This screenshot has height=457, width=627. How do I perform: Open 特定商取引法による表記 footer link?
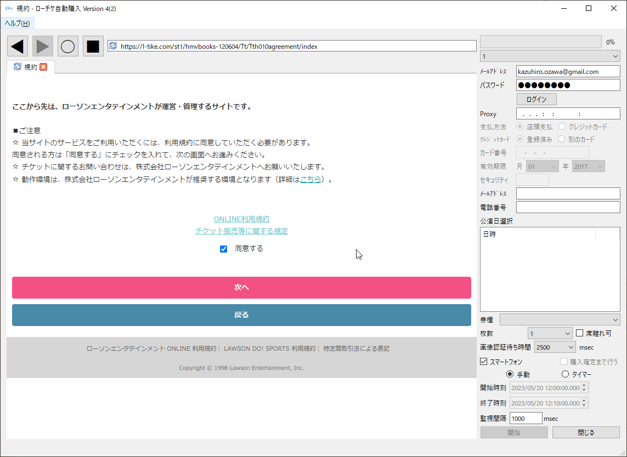pyautogui.click(x=356, y=349)
